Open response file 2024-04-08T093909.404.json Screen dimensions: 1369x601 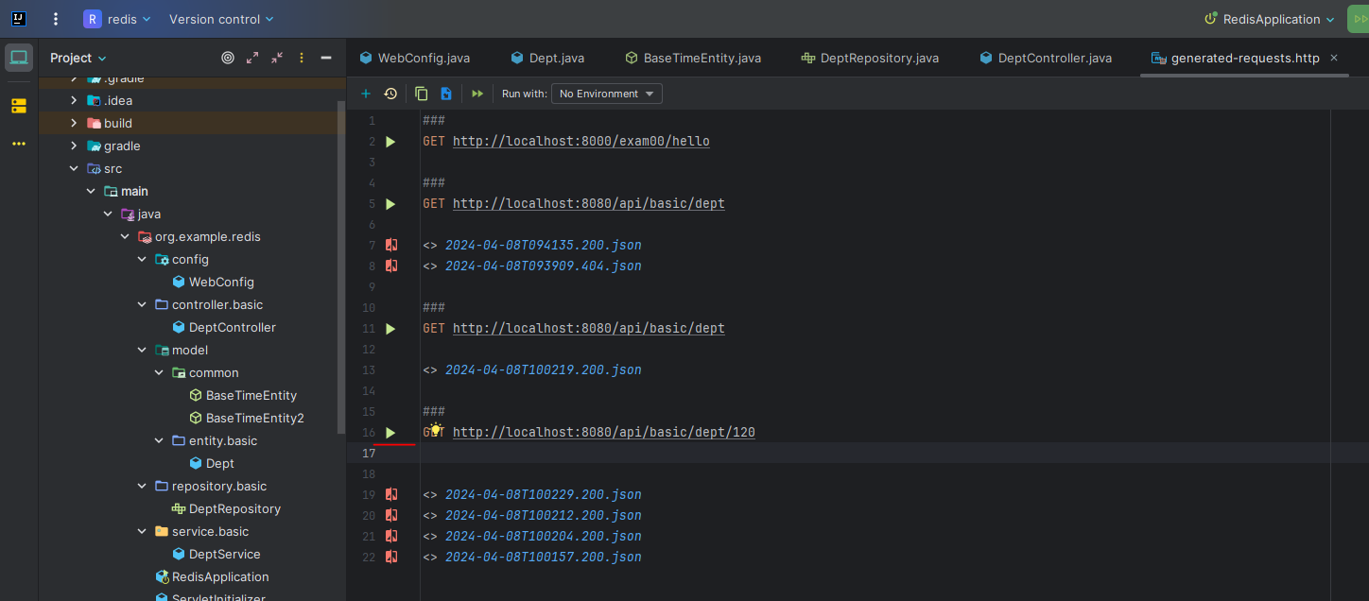[544, 266]
